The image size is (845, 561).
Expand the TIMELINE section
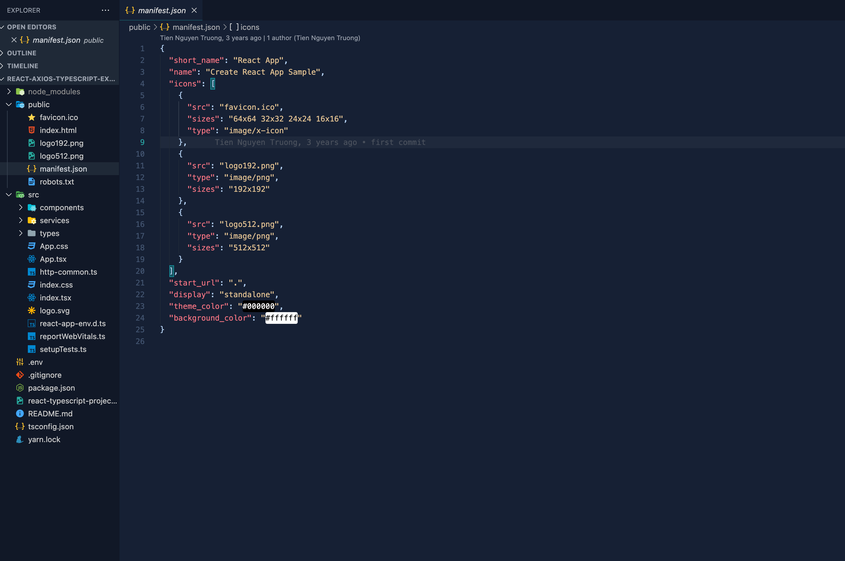pyautogui.click(x=22, y=66)
